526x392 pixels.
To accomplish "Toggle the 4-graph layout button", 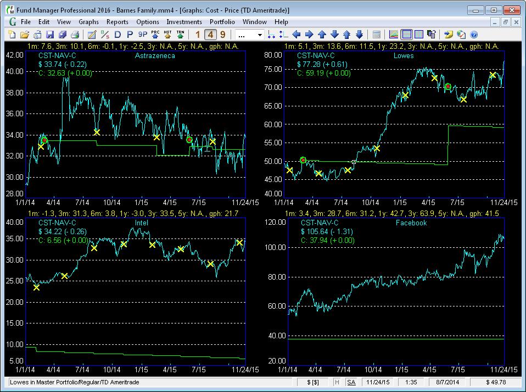I will click(210, 35).
